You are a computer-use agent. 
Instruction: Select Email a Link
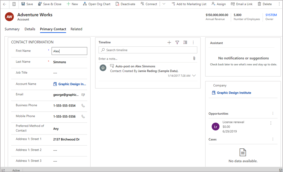point(241,4)
